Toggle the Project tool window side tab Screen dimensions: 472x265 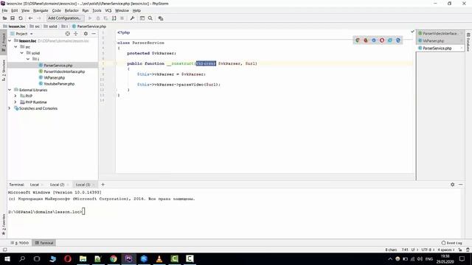tap(4, 42)
